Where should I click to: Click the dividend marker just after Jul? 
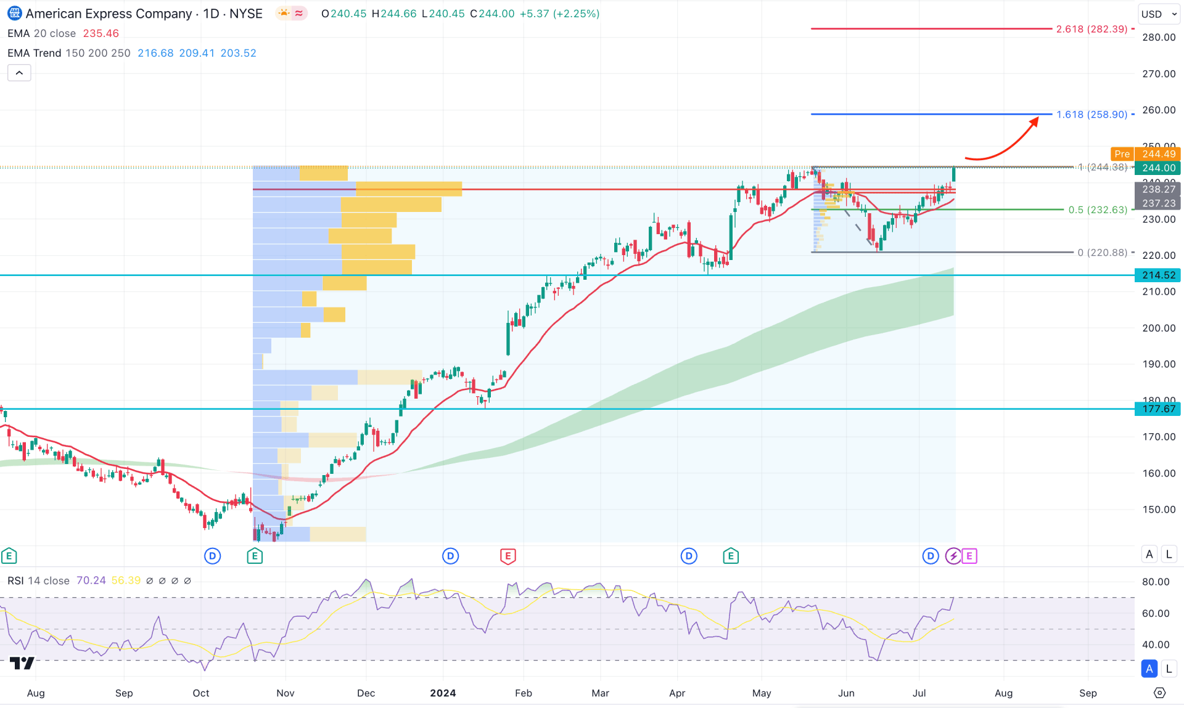pyautogui.click(x=930, y=556)
